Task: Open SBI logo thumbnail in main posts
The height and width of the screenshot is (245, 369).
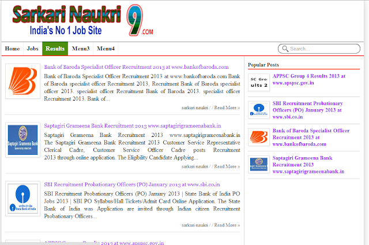Action: [x=23, y=199]
